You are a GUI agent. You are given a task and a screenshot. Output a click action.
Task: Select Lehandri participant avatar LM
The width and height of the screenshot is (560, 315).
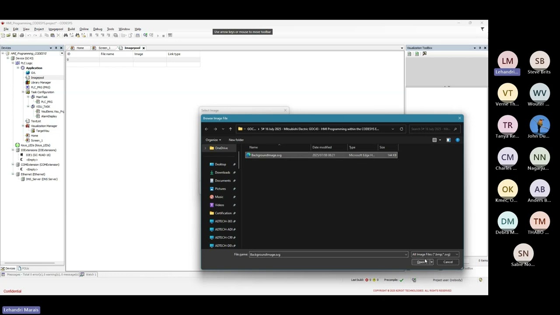click(507, 61)
